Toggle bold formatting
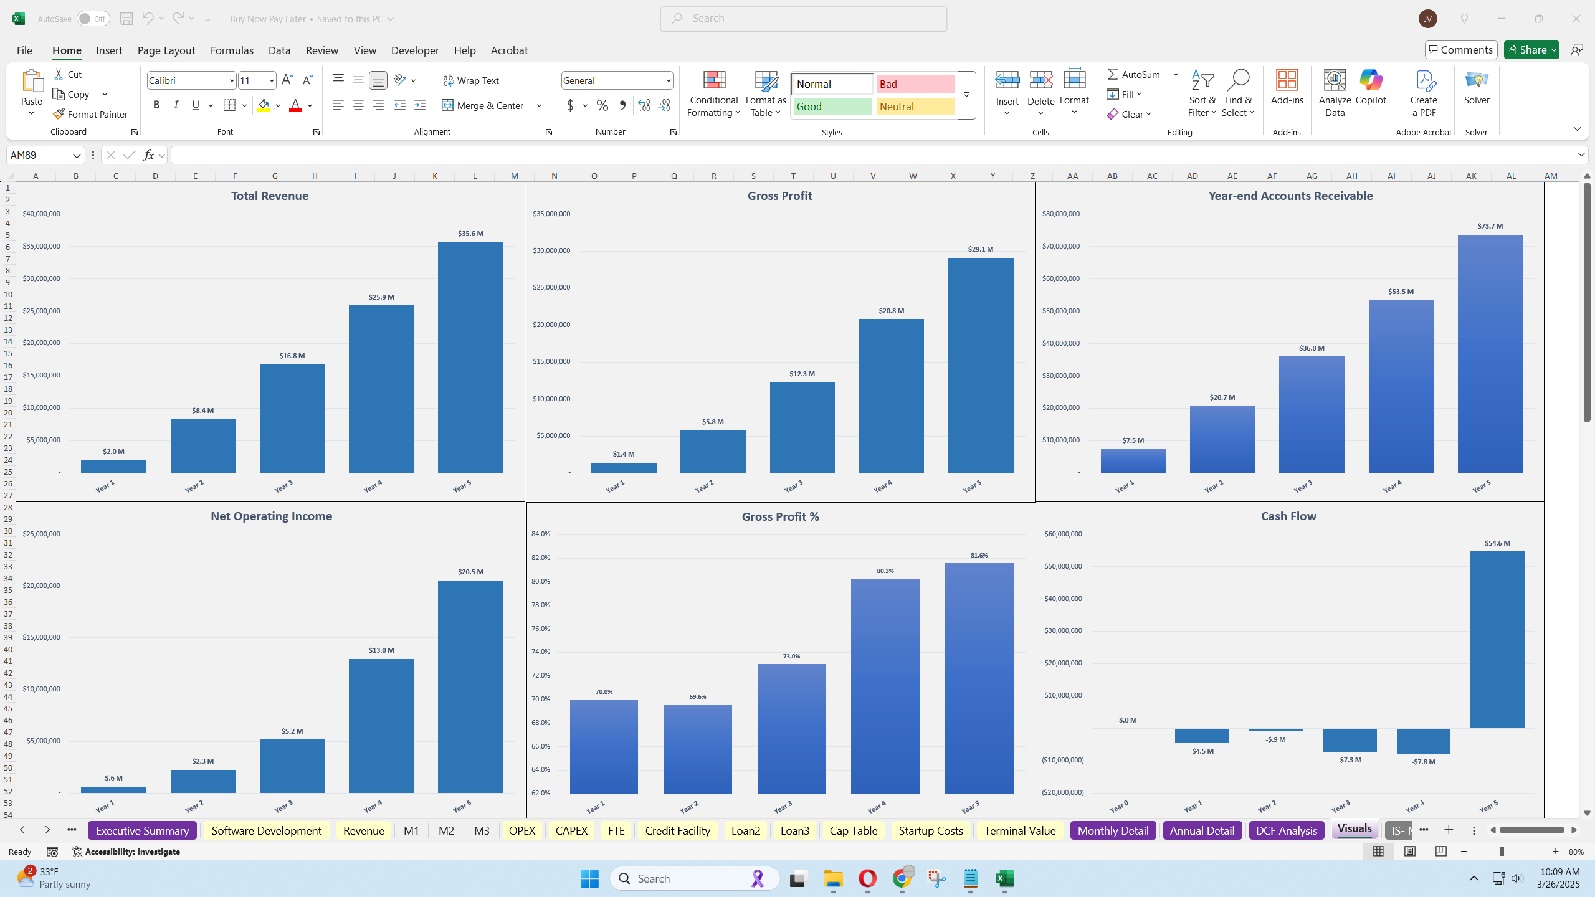The width and height of the screenshot is (1595, 897). click(156, 105)
